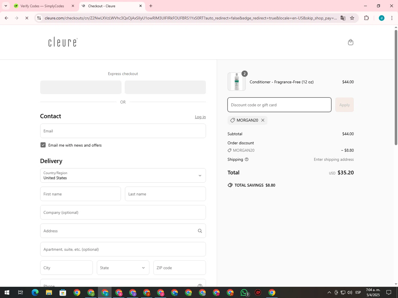
Task: Click the address search magnifier icon
Action: point(200,231)
